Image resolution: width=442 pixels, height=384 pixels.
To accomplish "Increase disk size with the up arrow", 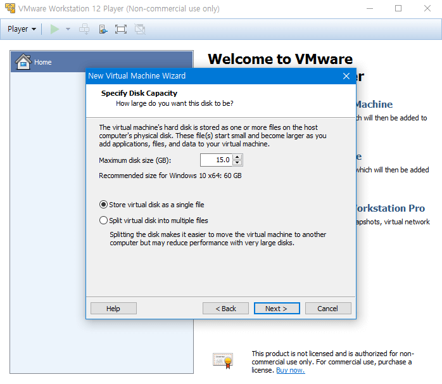I will [237, 157].
